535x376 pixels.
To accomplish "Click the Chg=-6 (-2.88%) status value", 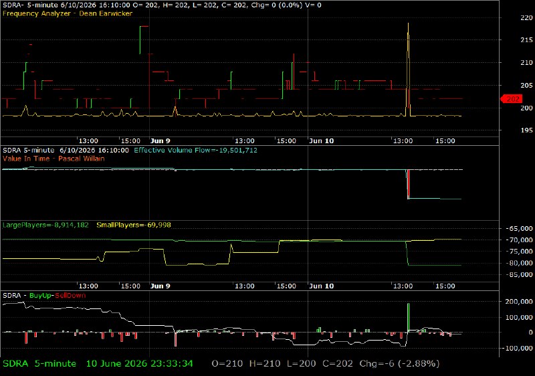I will tap(399, 364).
